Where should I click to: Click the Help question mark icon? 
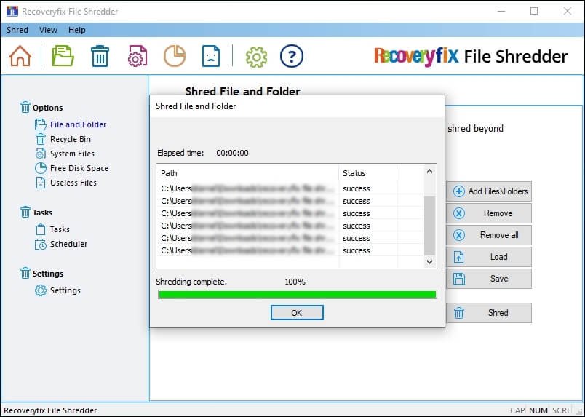click(291, 56)
